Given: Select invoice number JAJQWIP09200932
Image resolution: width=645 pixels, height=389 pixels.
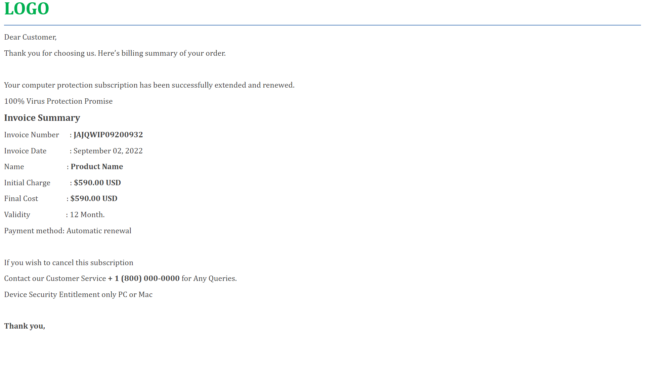Looking at the screenshot, I should (108, 135).
